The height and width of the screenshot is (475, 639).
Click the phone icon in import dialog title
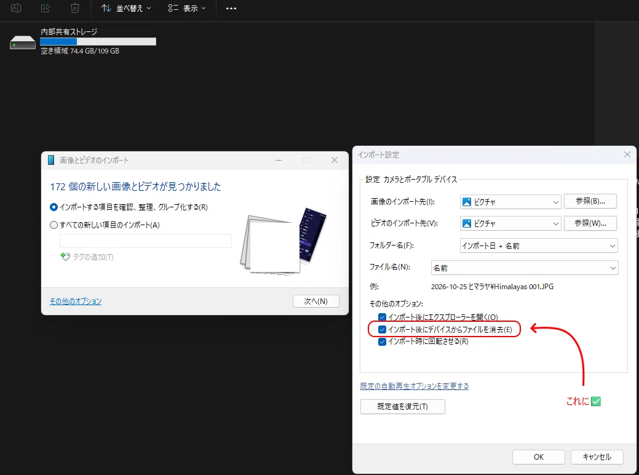coord(51,160)
